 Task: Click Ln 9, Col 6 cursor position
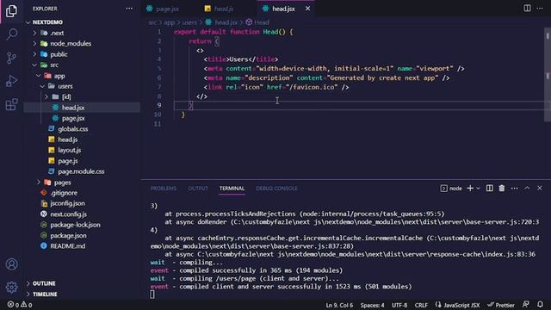tap(339, 305)
